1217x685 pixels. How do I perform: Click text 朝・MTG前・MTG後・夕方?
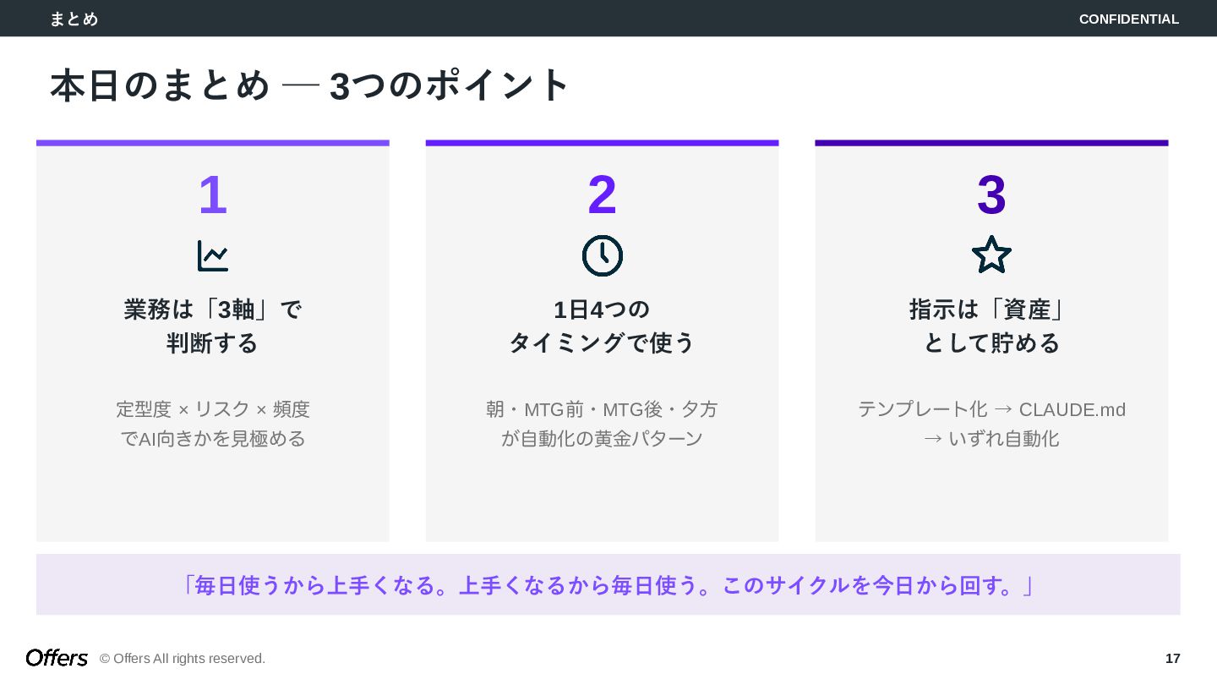click(603, 409)
